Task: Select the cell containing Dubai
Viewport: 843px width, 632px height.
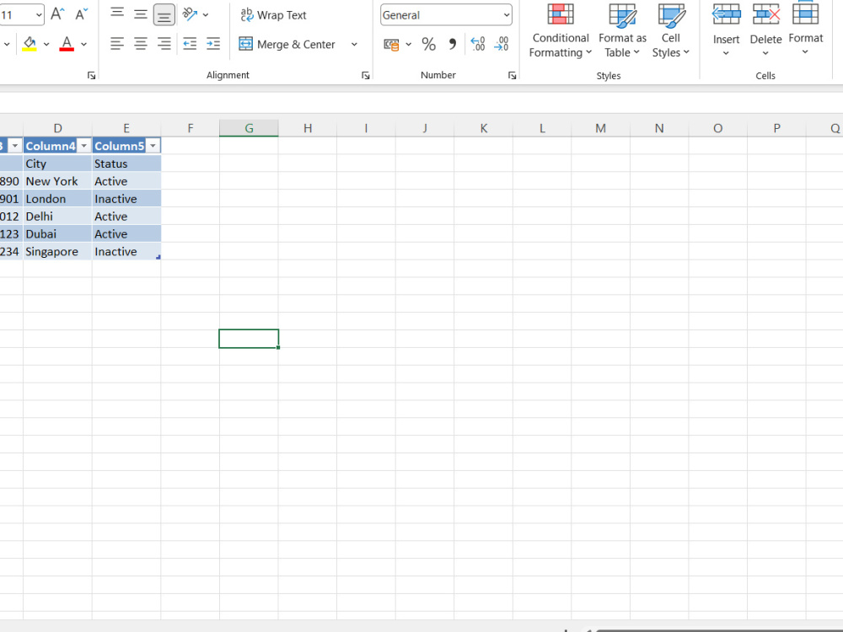Action: [x=57, y=233]
